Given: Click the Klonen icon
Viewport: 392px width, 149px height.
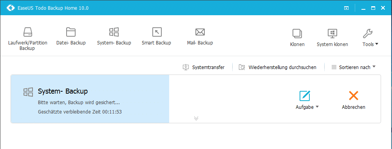Looking at the screenshot, I should [297, 34].
